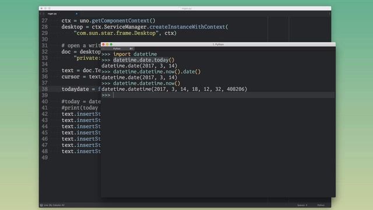The height and width of the screenshot is (210, 373).
Task: Click line number 27 in the gutter
Action: (x=45, y=21)
